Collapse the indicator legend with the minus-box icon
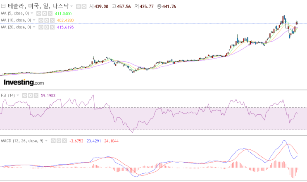Image resolution: width=307 pixels, height=182 pixels. (3, 6)
